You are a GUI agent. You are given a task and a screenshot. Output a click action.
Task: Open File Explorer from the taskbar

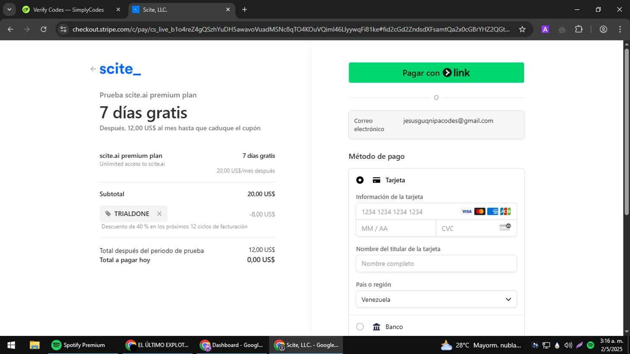(34, 345)
